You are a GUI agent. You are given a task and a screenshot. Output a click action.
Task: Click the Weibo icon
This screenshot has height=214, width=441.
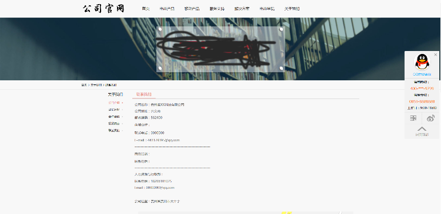(x=430, y=118)
